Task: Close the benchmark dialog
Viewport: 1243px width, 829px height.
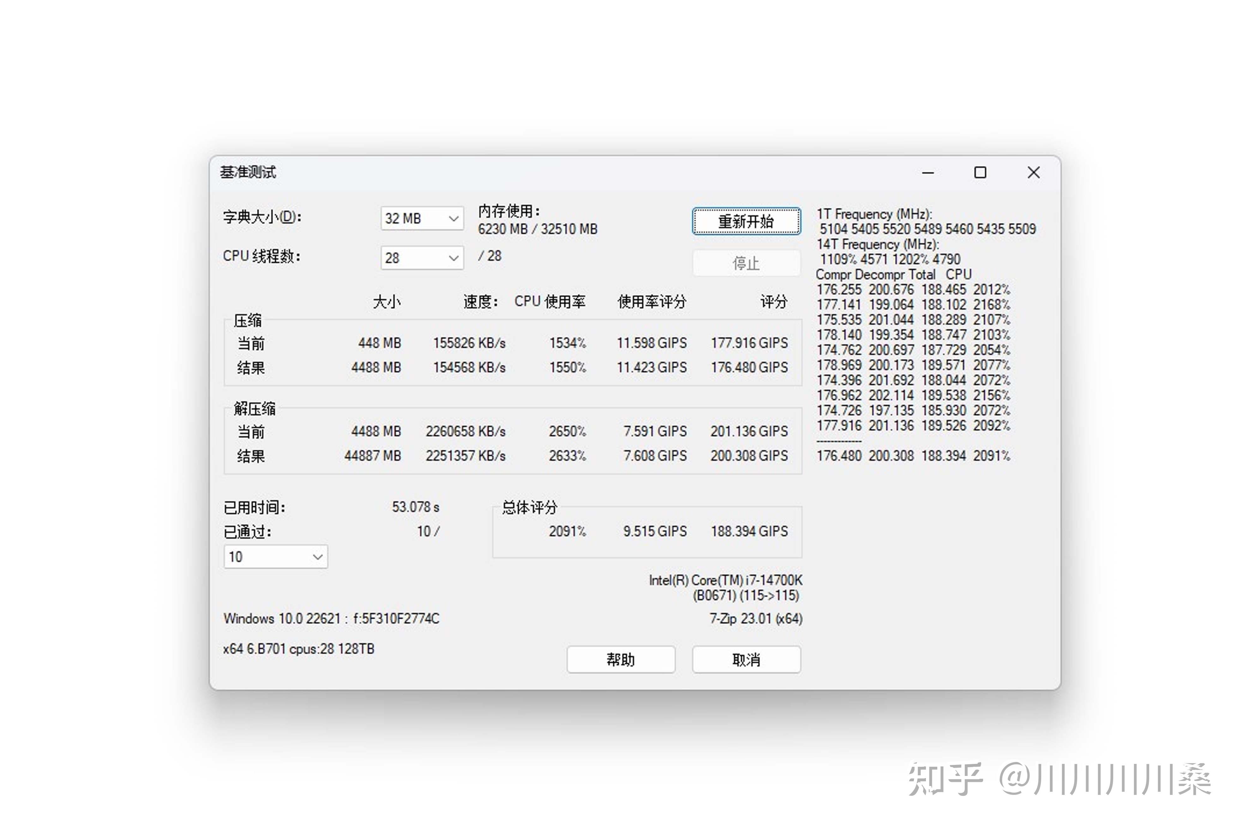Action: pyautogui.click(x=1033, y=173)
